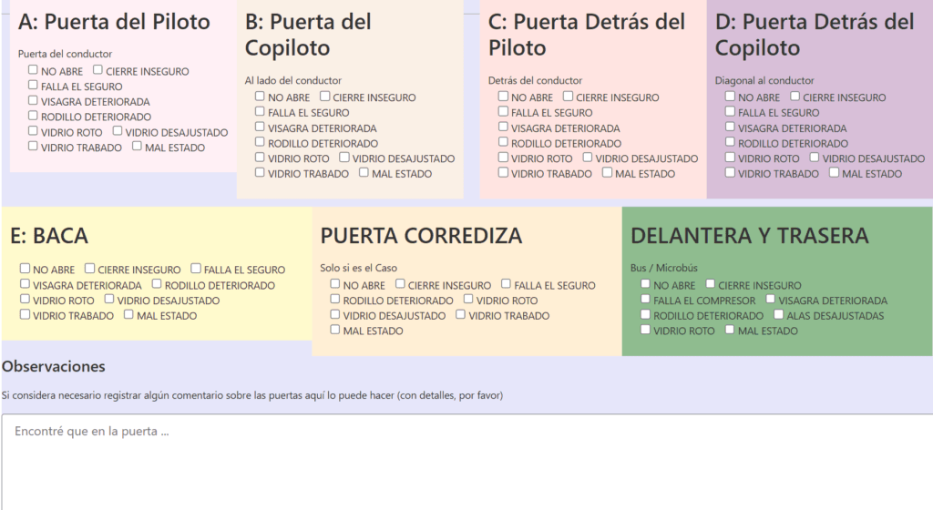This screenshot has width=933, height=510.
Task: Check ALAS DESAJUSTADAS option
Action: [778, 314]
